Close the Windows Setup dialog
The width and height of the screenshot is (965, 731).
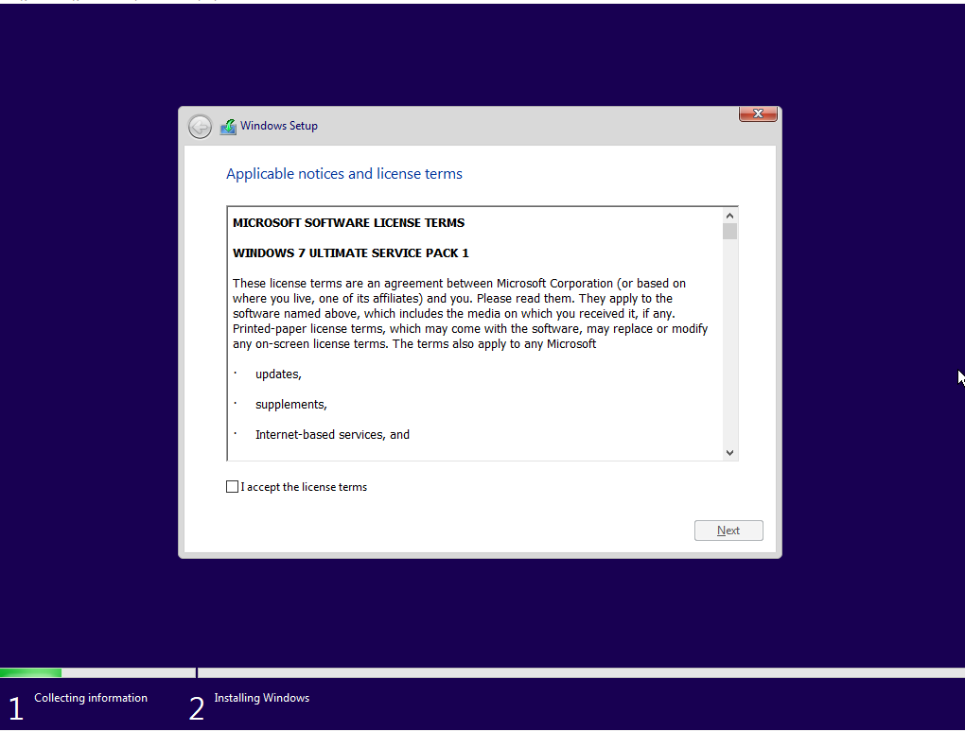[x=758, y=113]
